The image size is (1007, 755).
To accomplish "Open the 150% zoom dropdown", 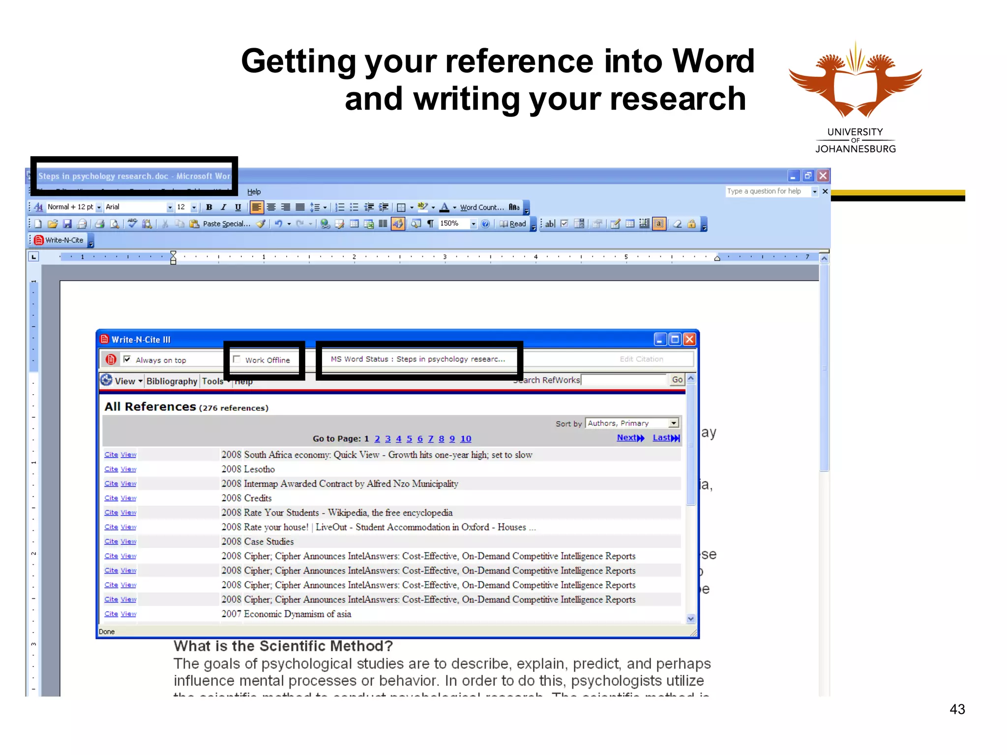I will click(x=474, y=224).
